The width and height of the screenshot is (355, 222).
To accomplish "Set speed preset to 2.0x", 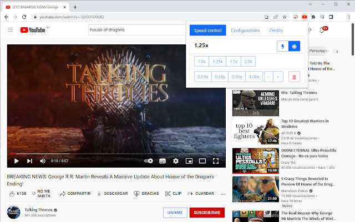I will [x=248, y=62].
